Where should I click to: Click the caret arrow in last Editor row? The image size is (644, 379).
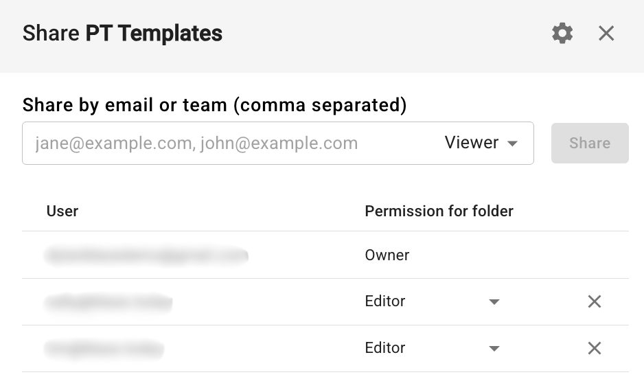coord(494,349)
